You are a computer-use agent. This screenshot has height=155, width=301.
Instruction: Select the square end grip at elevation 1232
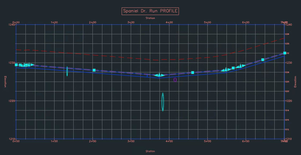(x=285, y=53)
